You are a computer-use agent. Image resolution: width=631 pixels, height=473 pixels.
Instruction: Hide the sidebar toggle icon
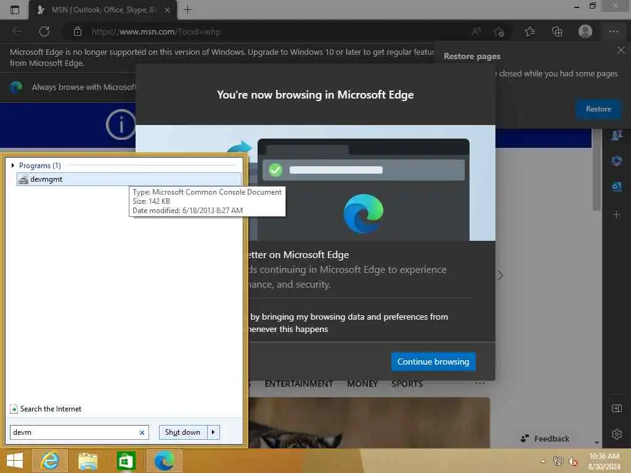click(616, 409)
